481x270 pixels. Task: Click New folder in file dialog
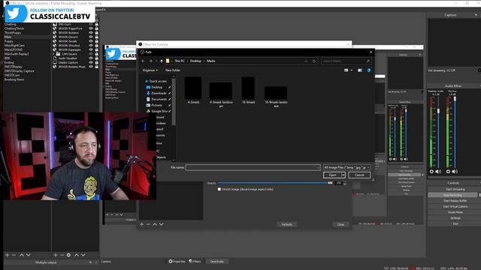pyautogui.click(x=173, y=70)
